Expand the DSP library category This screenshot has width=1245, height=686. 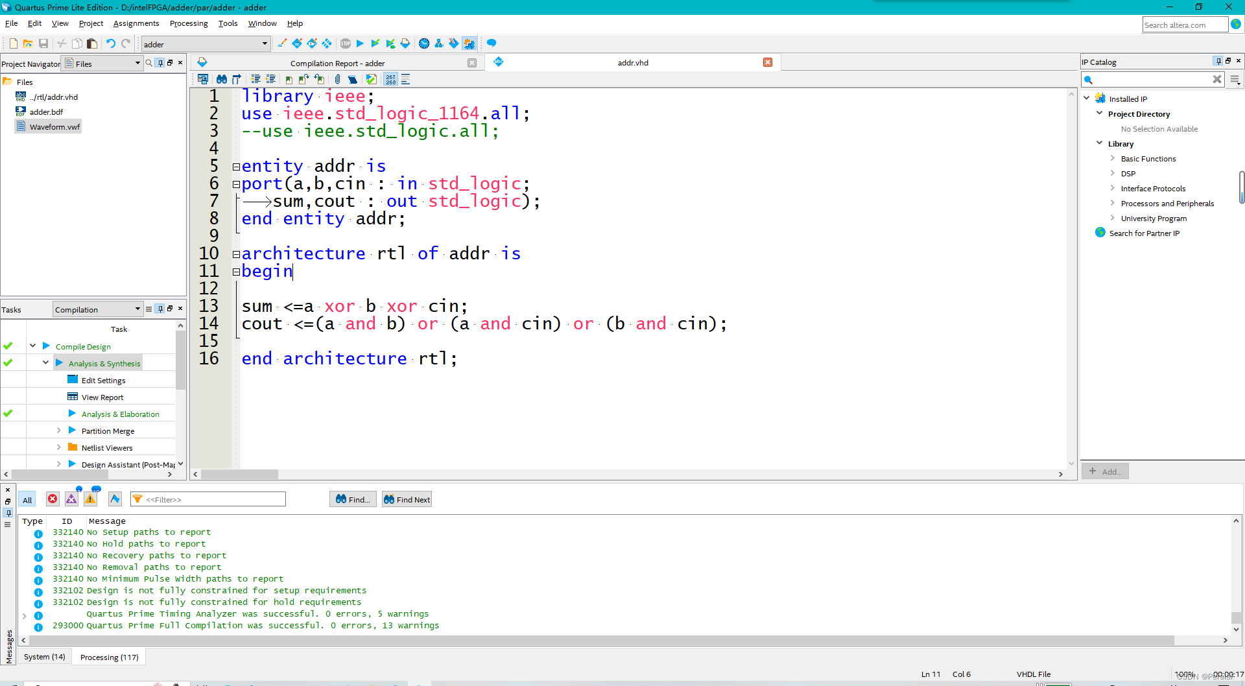coord(1112,173)
